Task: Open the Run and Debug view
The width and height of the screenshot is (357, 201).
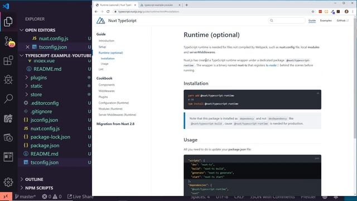Action: pos(8,79)
